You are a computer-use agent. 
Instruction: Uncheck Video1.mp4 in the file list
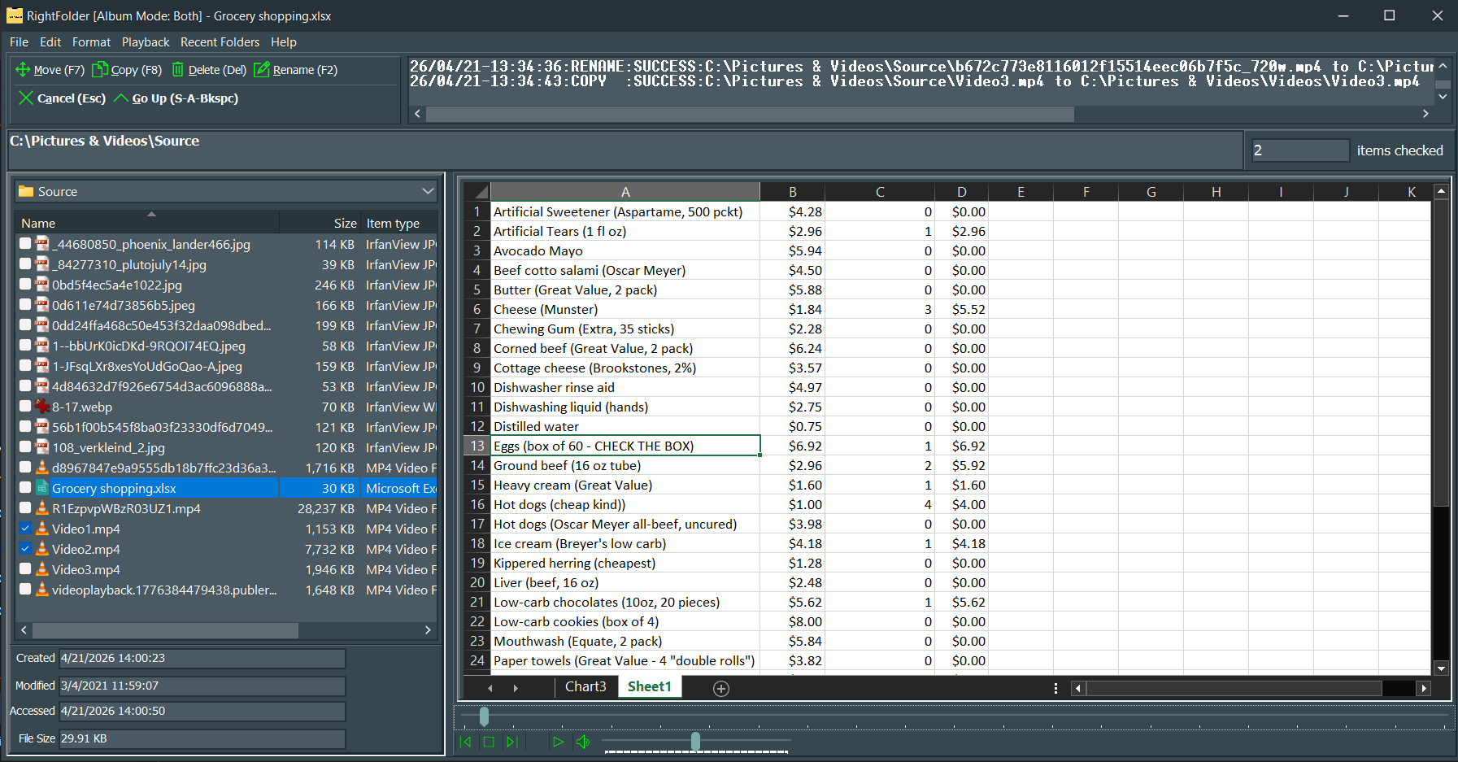pyautogui.click(x=24, y=529)
